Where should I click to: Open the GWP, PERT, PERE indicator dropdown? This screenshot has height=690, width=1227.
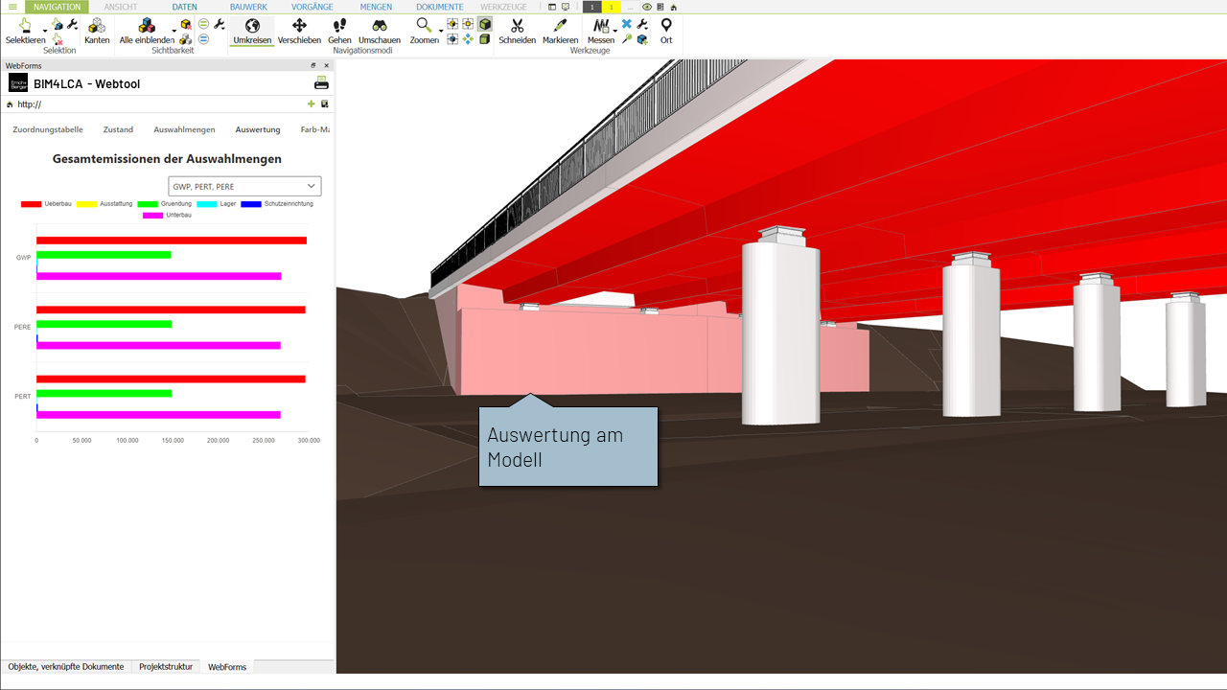coord(244,186)
